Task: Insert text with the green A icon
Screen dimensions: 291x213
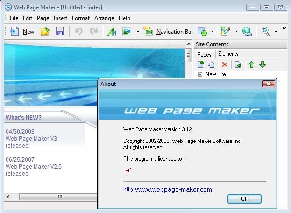Action: pyautogui.click(x=112, y=31)
